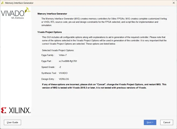Click the Next button
177x129 pixels.
click(x=150, y=122)
